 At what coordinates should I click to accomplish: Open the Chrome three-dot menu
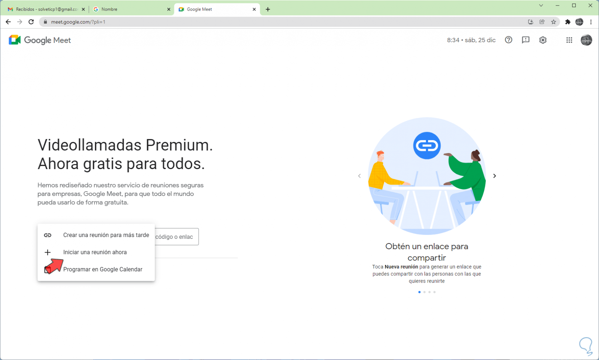click(591, 22)
